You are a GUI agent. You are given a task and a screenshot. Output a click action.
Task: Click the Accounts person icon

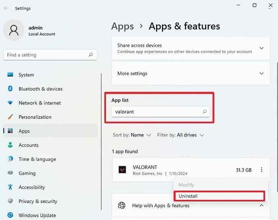10,145
